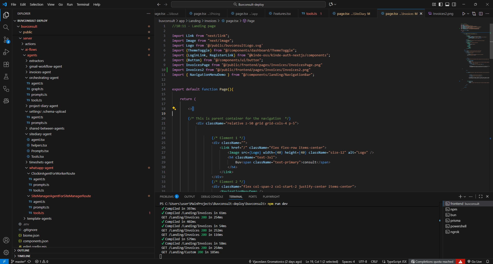The height and width of the screenshot is (264, 493).
Task: Open the Testing beaker icon
Action: pos(6,77)
